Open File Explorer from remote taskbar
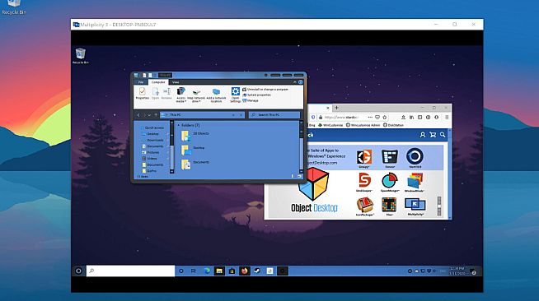This screenshot has width=539, height=301. (219, 271)
